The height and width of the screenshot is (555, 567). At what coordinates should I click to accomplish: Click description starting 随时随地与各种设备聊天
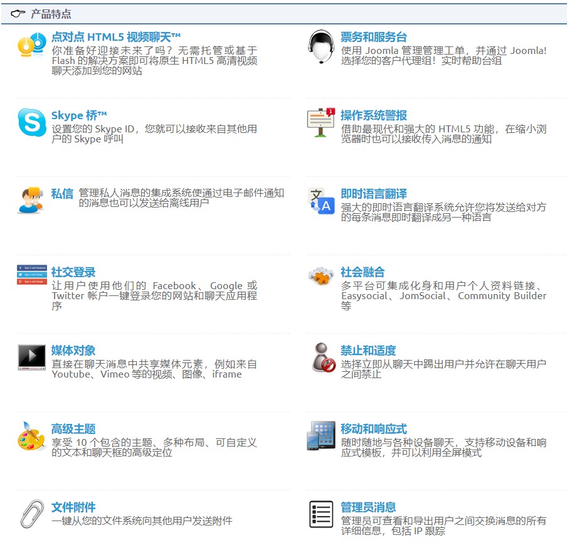443,447
